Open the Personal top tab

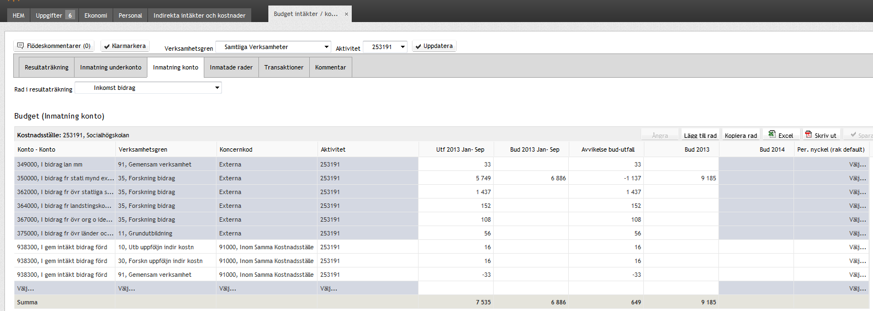(130, 15)
